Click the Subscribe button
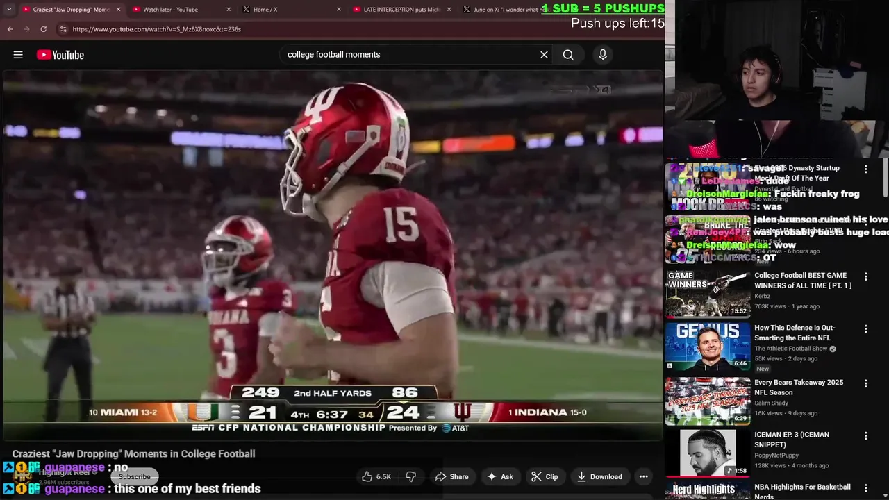 coord(134,476)
